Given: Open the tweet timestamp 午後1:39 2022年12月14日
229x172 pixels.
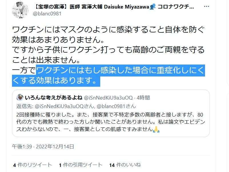Looking at the screenshot, I should 43,146.
